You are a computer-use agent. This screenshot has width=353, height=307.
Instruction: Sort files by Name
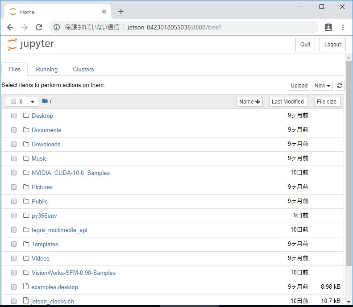(x=249, y=102)
